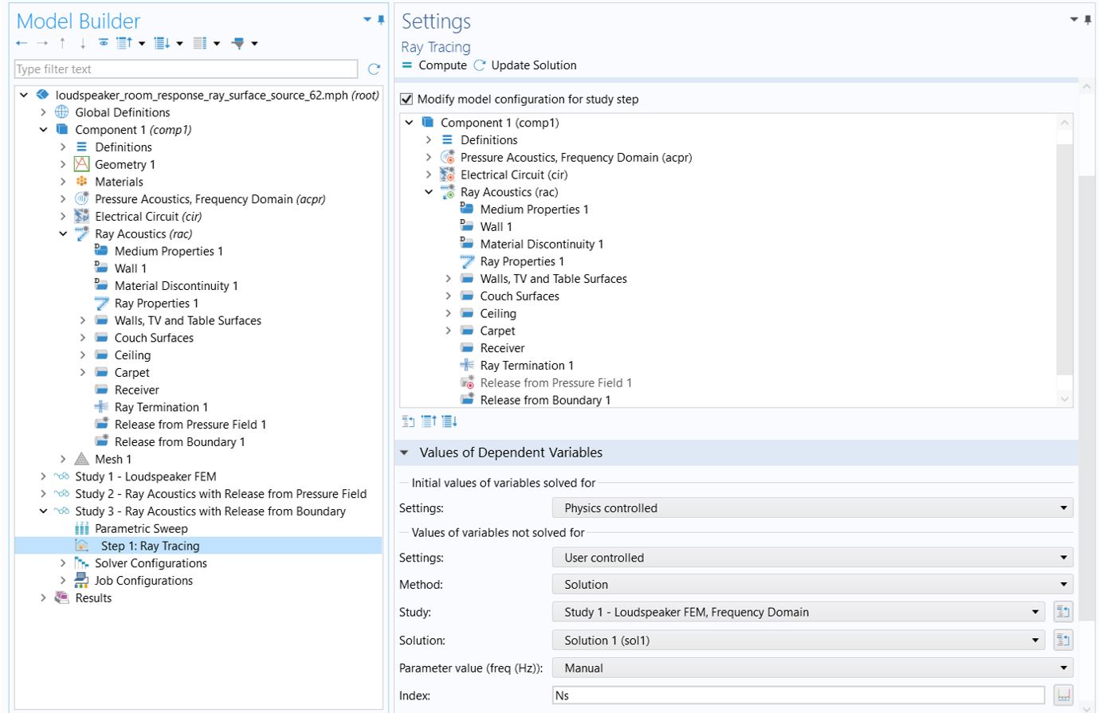Click the move up arrow in Model Builder
Viewport: 1099px width, 713px height.
[63, 43]
